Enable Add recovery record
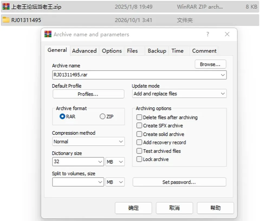This screenshot has width=260, height=221. (139, 142)
